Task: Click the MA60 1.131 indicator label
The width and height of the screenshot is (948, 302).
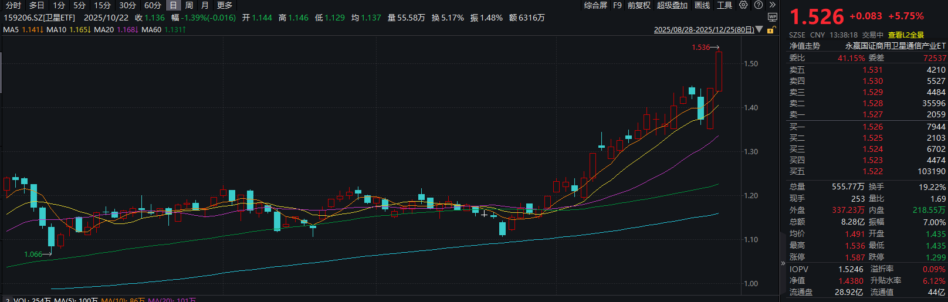Action: tap(164, 29)
